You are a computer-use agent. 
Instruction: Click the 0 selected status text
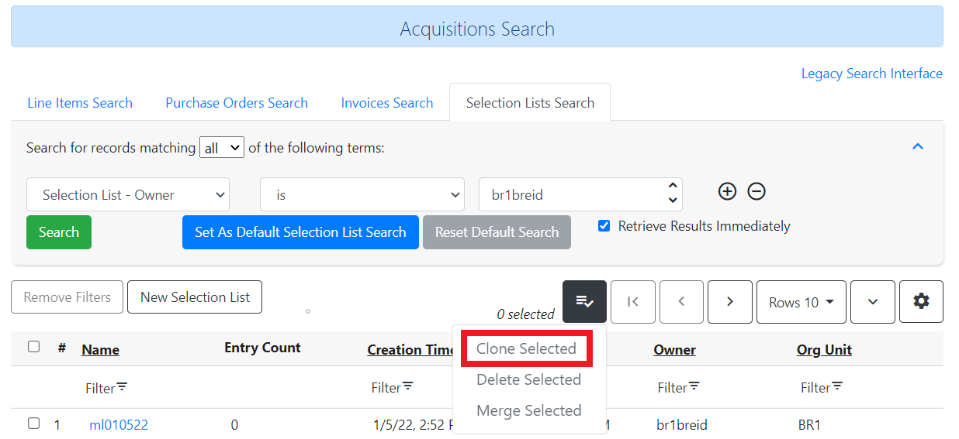525,314
